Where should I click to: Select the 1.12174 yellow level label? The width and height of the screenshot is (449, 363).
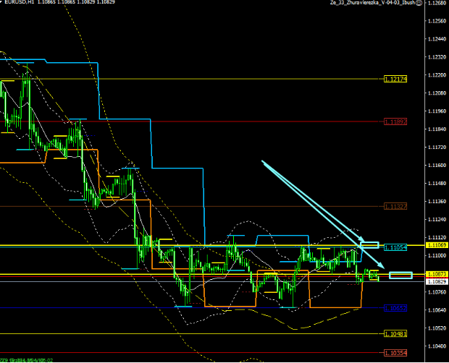pyautogui.click(x=395, y=78)
